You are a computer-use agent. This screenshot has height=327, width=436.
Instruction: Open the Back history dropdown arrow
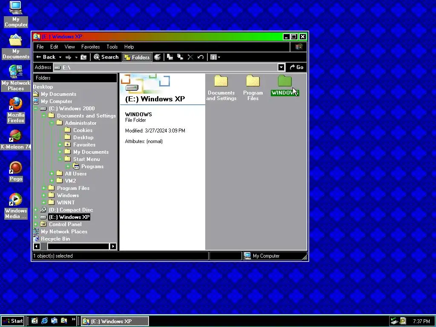60,57
